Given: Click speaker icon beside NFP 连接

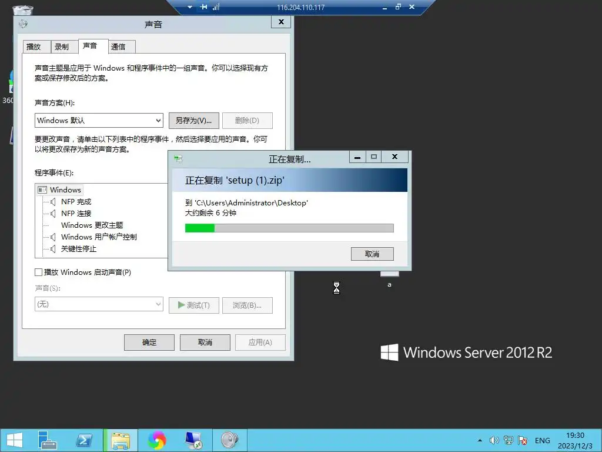Looking at the screenshot, I should pos(53,214).
